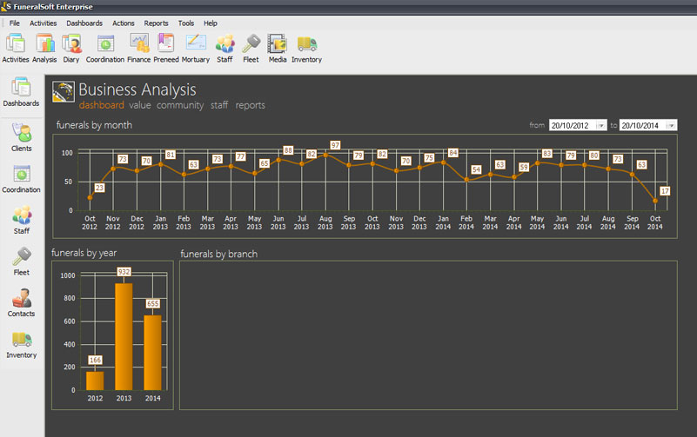
Task: Open the Activities toolbar icon
Action: (x=16, y=49)
